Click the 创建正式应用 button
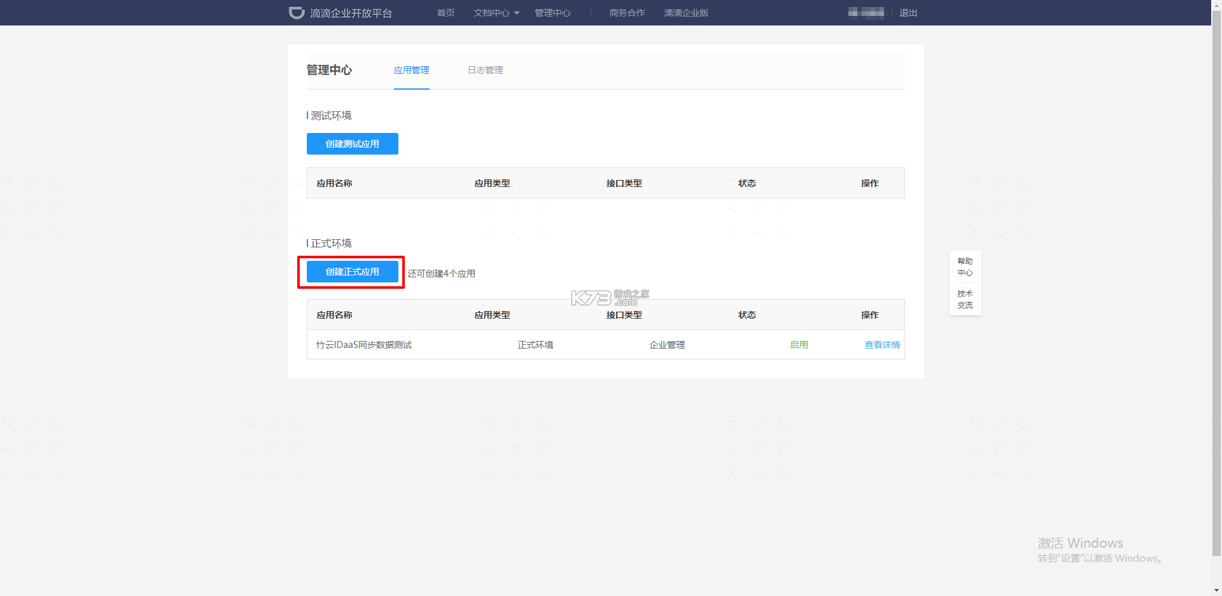 tap(353, 272)
